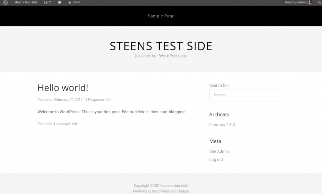
Task: Click the Omega theme link in footer
Action: pos(183,191)
